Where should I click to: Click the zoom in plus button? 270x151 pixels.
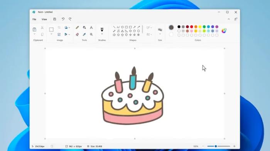[x=235, y=146]
